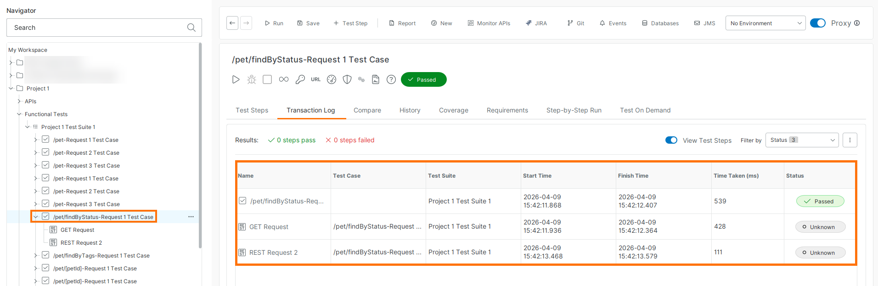Screen dimensions: 878x286
Task: Add a Test Step from toolbar
Action: tap(350, 23)
